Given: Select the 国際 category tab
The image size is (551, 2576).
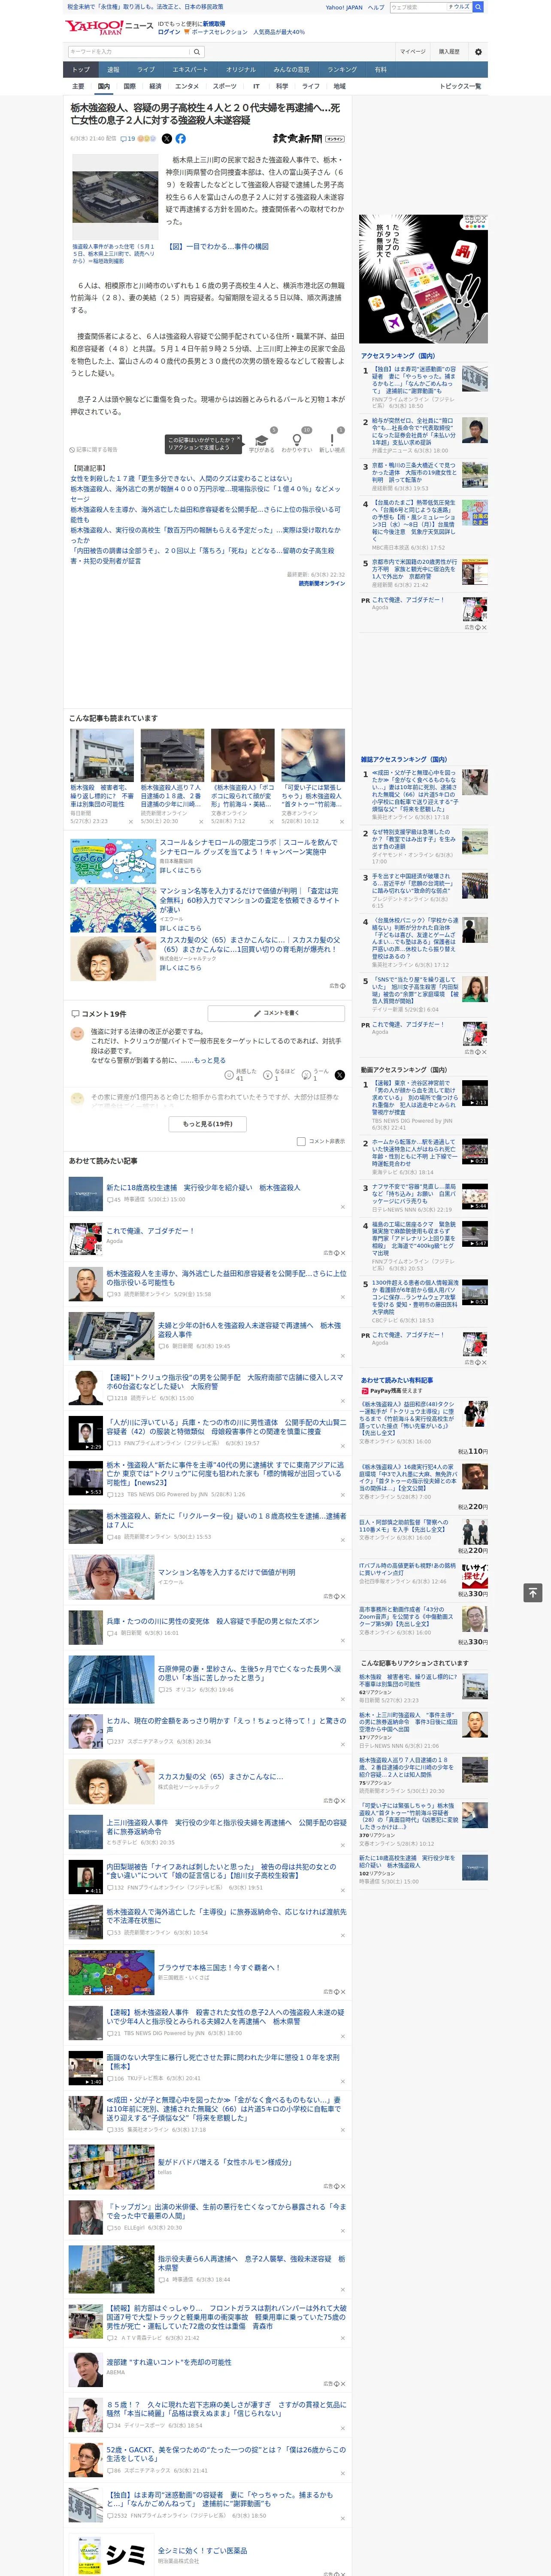Looking at the screenshot, I should [129, 86].
